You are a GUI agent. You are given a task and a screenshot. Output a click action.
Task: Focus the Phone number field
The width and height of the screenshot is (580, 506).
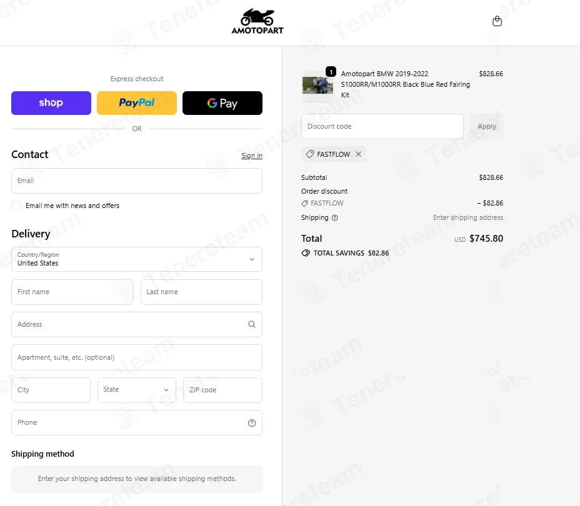pyautogui.click(x=137, y=422)
